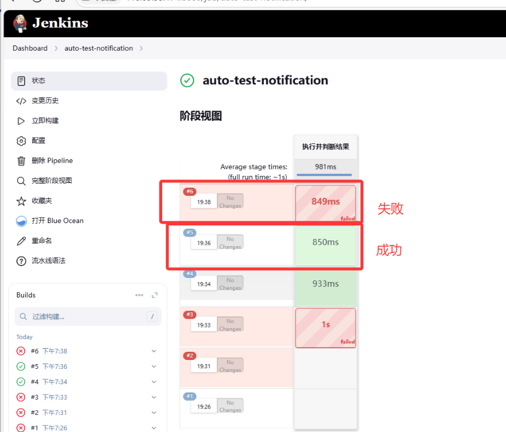Screen dimensions: 506x432
Task: Click the failed 849ms stage cell
Action: (326, 202)
